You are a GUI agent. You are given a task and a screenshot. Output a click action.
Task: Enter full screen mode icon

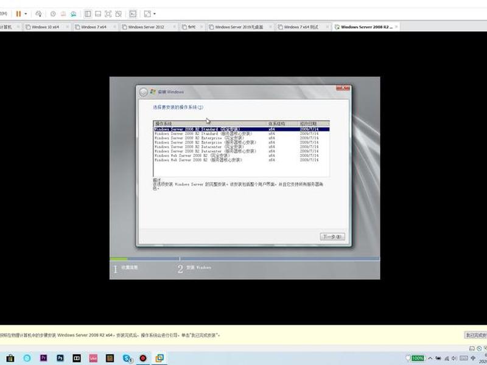tap(108, 13)
